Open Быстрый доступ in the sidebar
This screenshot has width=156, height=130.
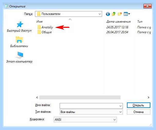pos(19,27)
